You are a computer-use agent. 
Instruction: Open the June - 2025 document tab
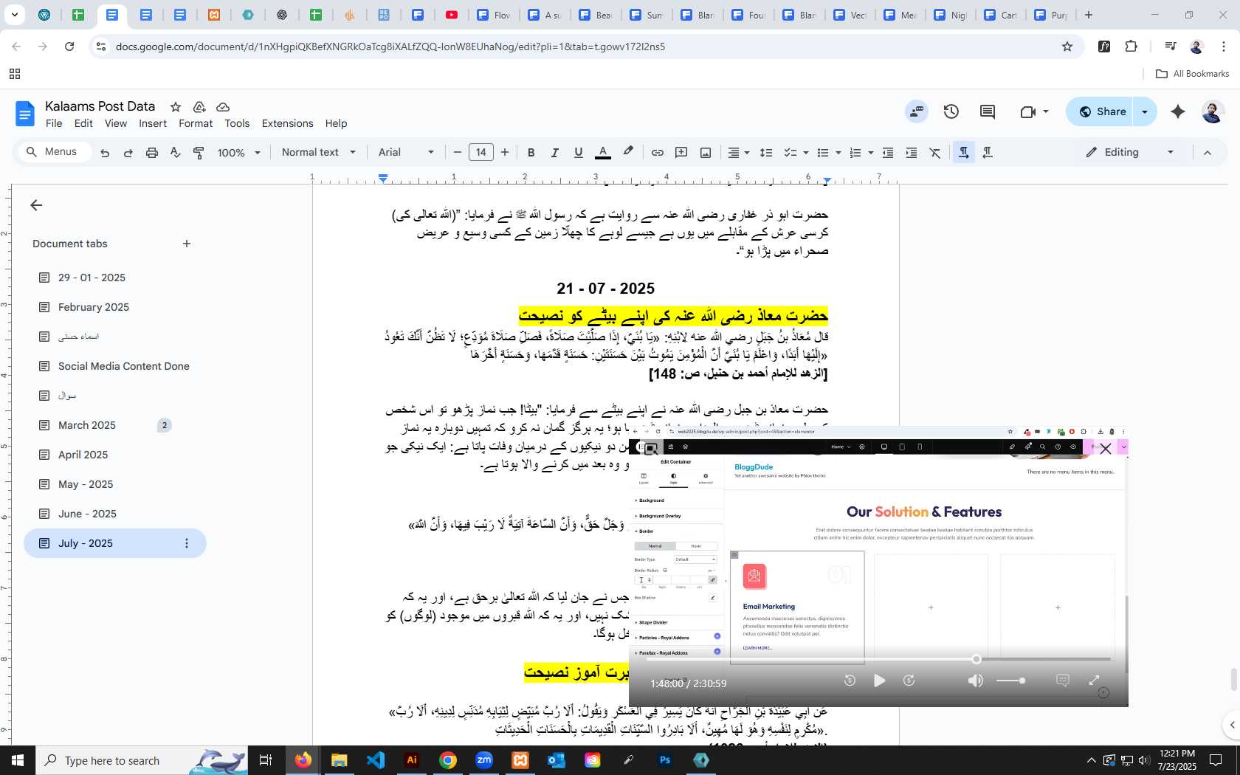87,514
